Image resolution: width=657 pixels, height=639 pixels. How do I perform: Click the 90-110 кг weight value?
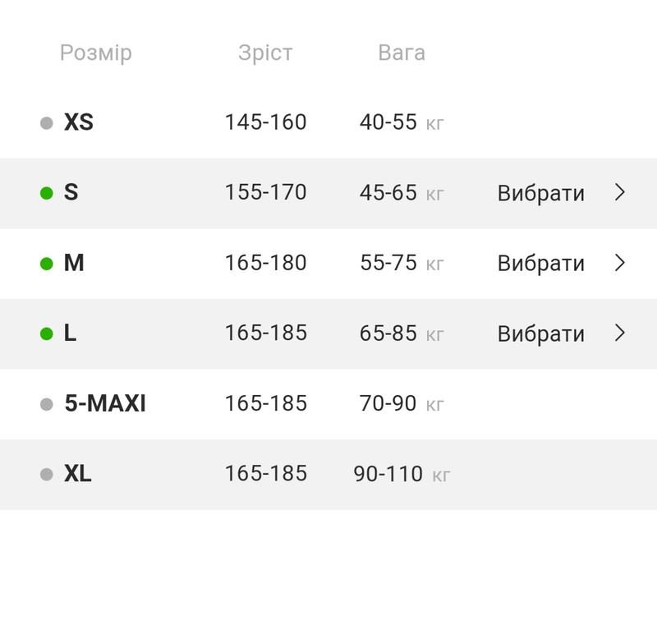pyautogui.click(x=402, y=474)
